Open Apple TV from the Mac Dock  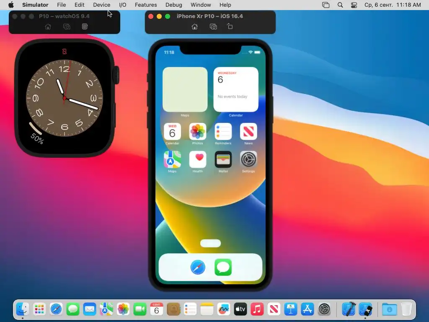tap(240, 309)
